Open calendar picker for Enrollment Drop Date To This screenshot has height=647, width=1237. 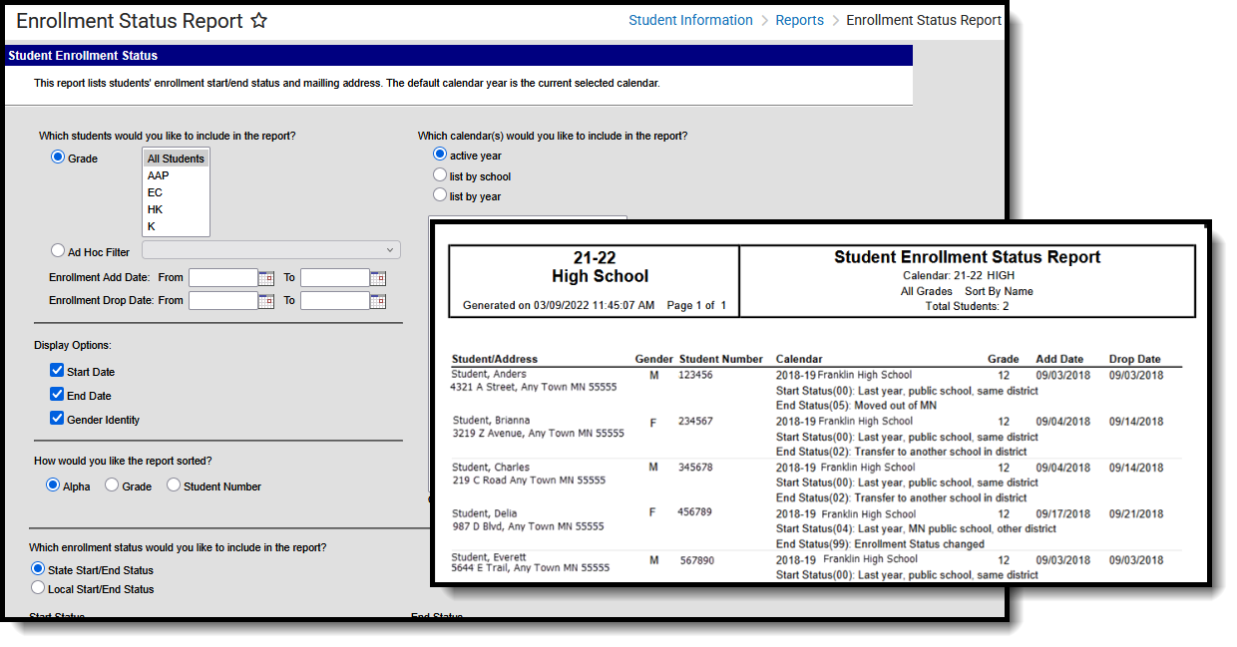[378, 300]
